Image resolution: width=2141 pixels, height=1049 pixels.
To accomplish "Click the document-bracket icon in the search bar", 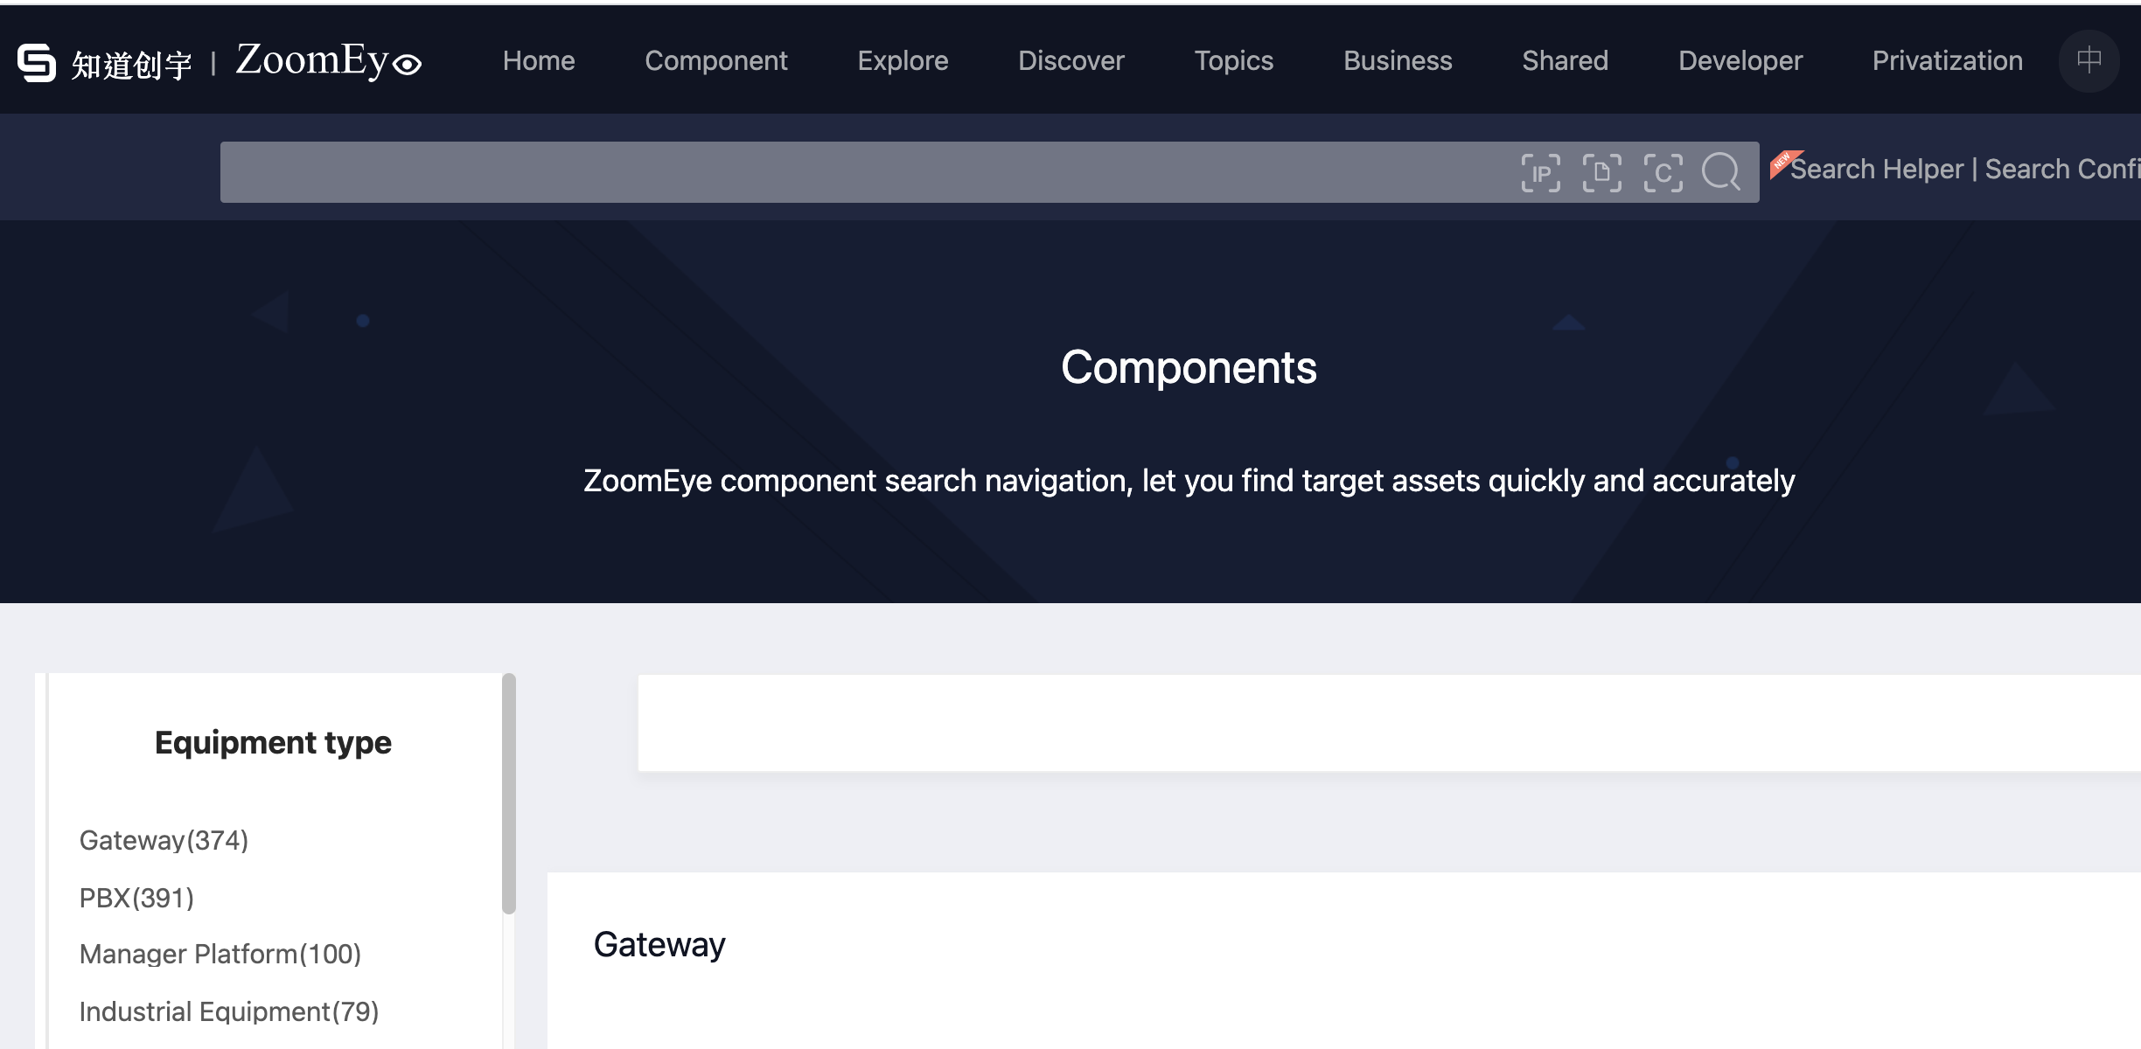I will click(1601, 172).
